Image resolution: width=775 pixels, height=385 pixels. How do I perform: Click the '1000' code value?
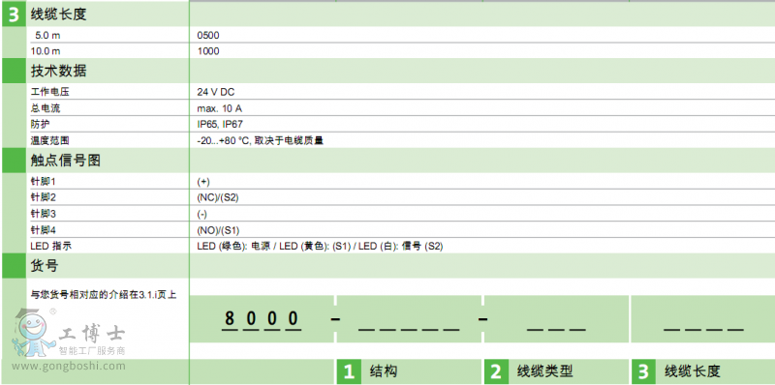coord(208,51)
